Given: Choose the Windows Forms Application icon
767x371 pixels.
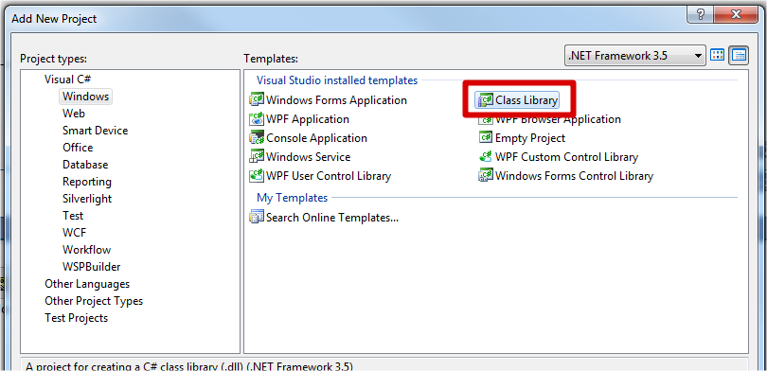Looking at the screenshot, I should coord(257,100).
